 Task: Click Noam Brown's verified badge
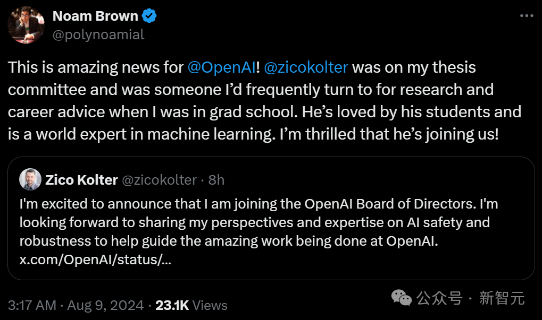pos(149,16)
